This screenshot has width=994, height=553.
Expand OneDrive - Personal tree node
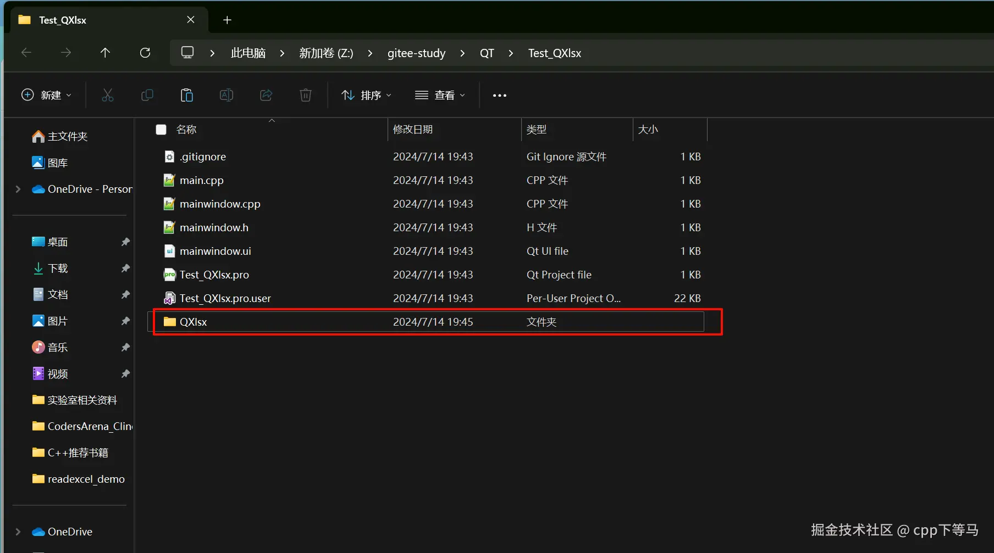click(x=18, y=189)
